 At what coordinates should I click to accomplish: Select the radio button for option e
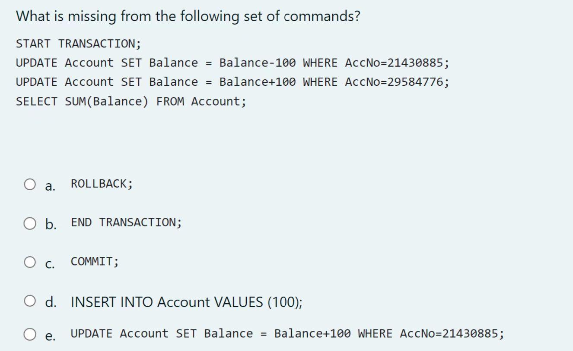coord(30,333)
